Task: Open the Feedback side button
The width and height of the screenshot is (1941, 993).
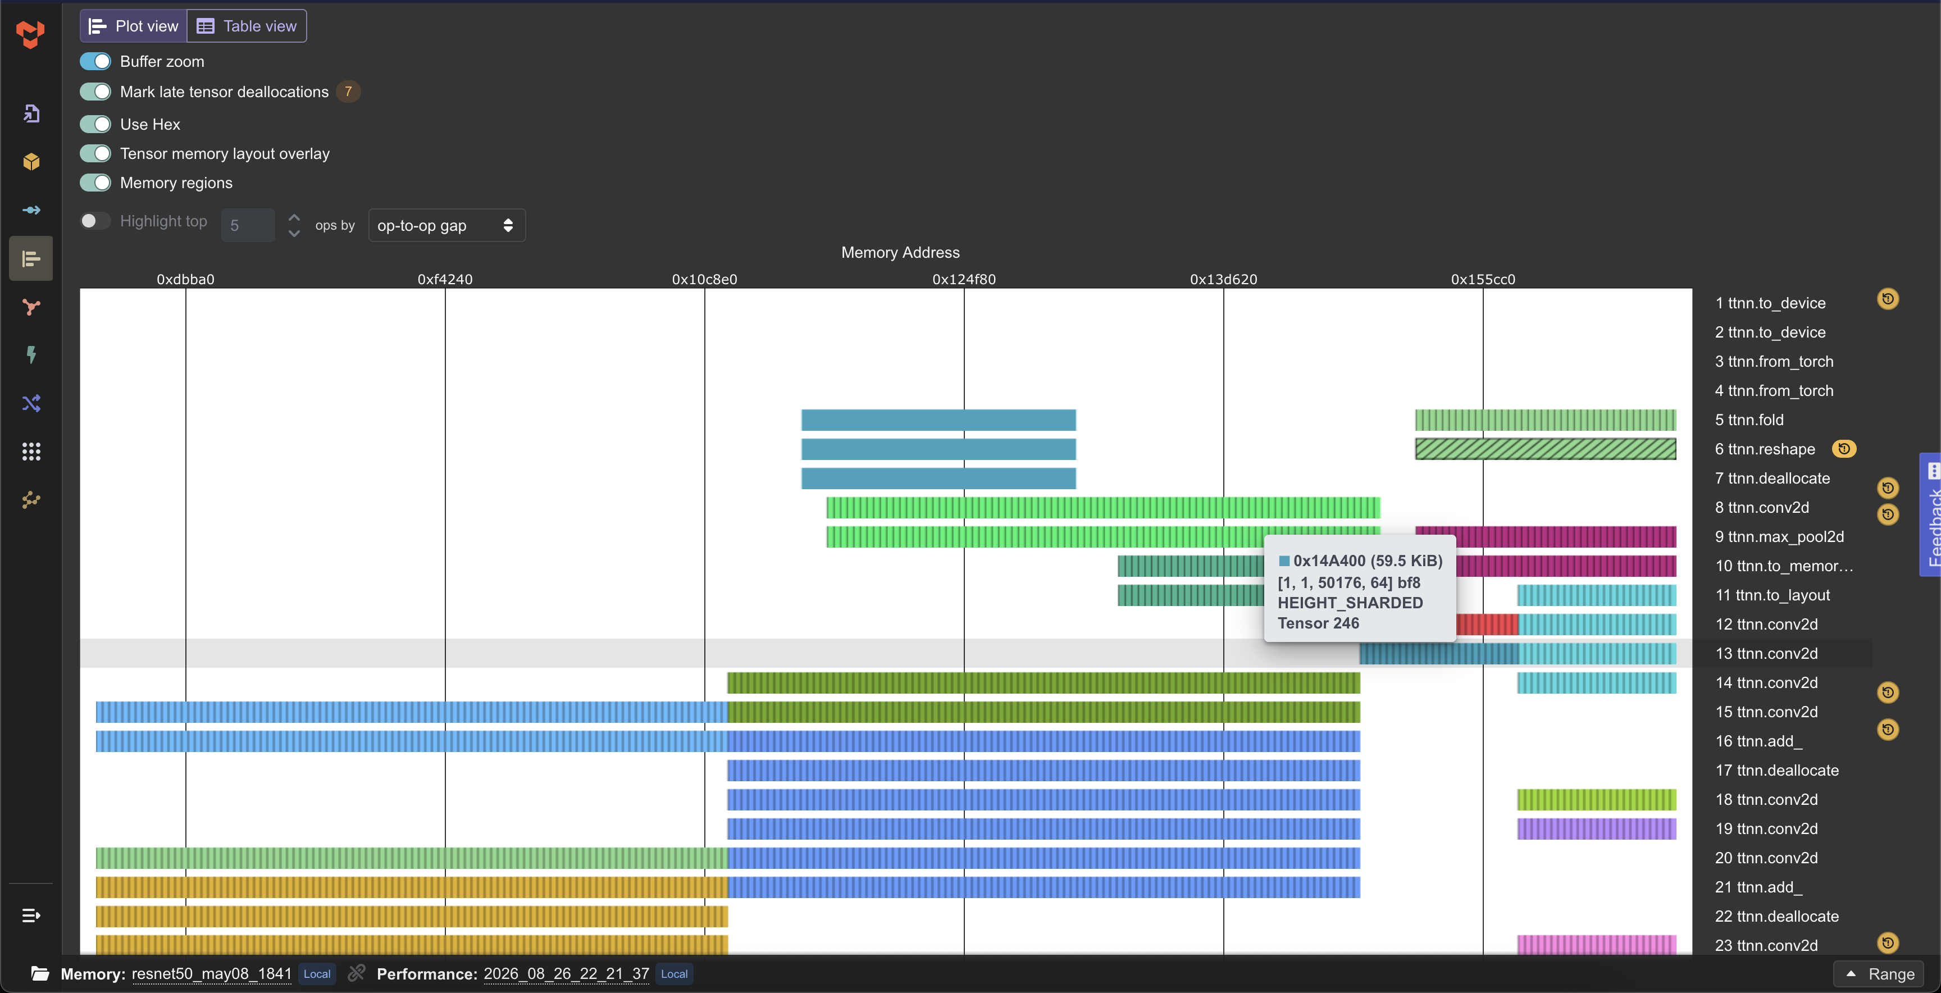Action: [x=1930, y=514]
